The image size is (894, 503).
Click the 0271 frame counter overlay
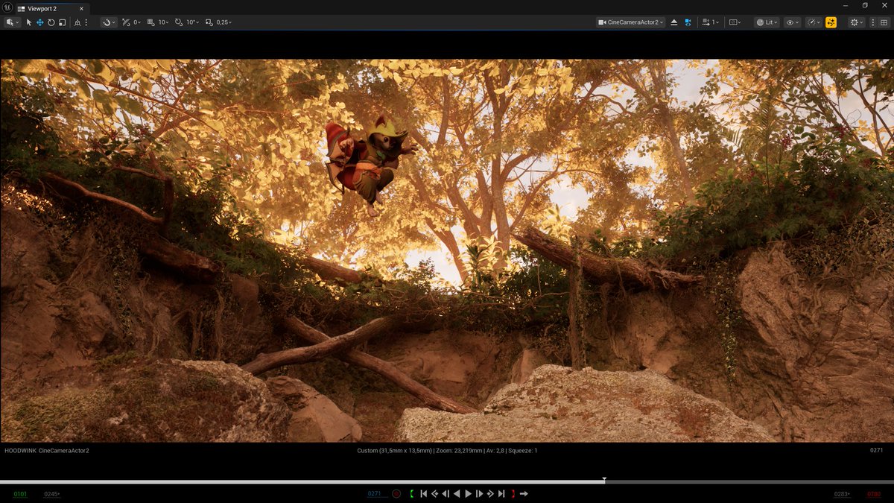pos(876,450)
